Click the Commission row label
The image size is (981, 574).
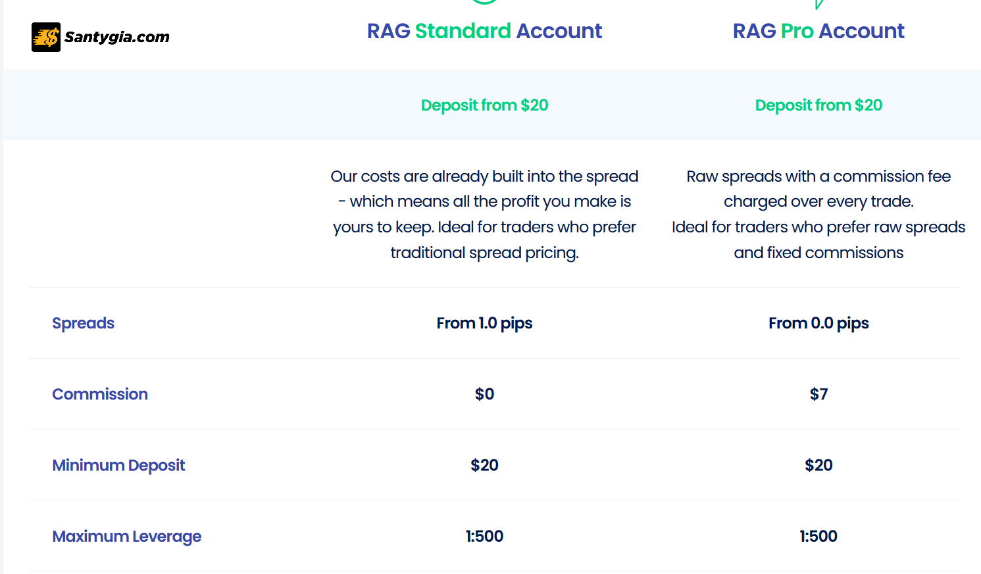[100, 394]
